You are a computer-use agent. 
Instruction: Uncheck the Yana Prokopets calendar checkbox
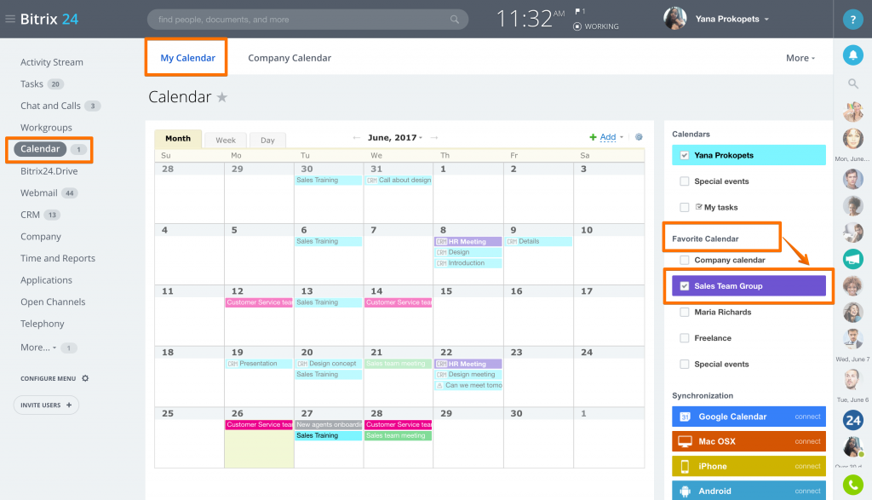685,155
